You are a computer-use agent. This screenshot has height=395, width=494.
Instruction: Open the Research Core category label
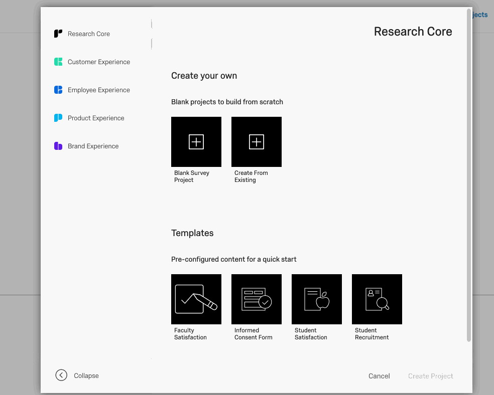89,34
